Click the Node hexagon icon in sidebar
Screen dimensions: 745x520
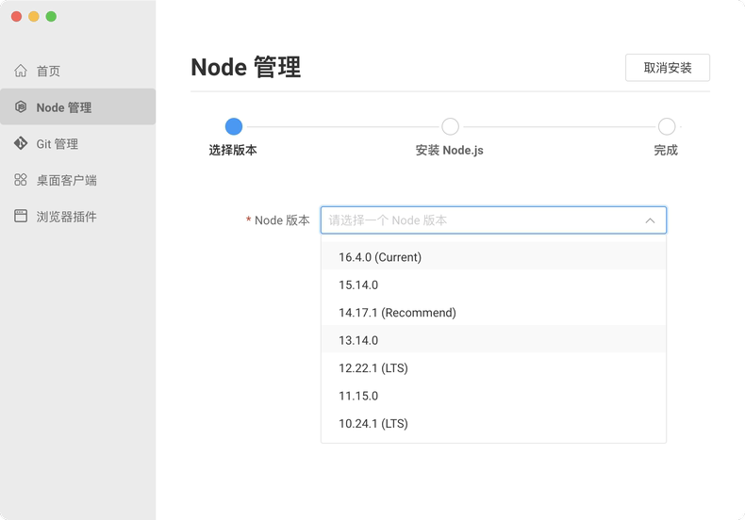pos(21,106)
